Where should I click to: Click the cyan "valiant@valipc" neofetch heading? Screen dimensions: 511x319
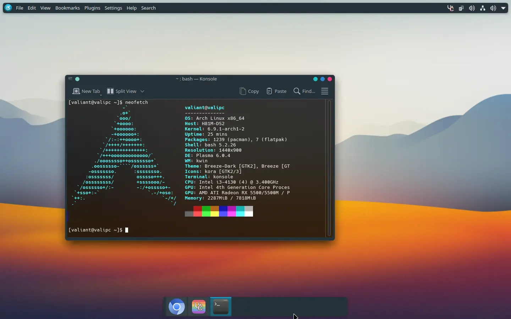click(205, 107)
